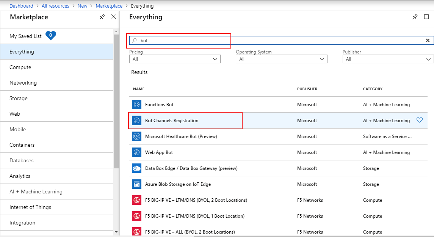The width and height of the screenshot is (434, 237).
Task: Pin the Everything blade
Action: pos(415,17)
